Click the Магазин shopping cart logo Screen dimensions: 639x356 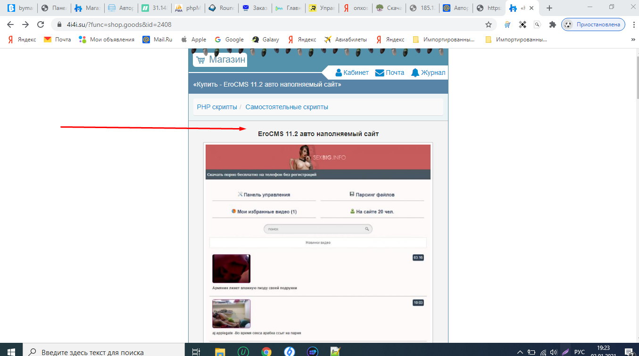[x=220, y=60]
